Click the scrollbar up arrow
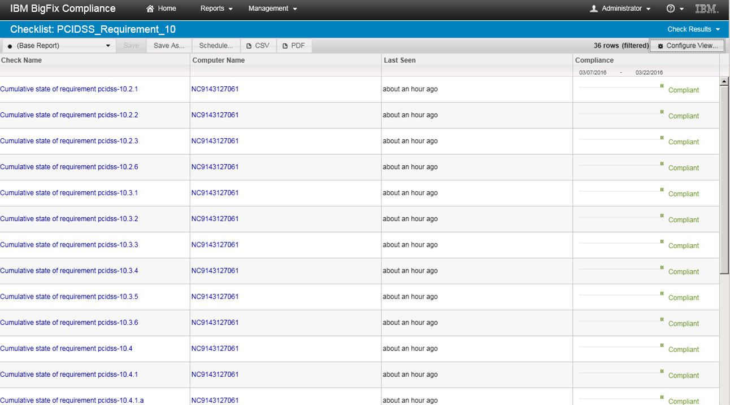Image resolution: width=730 pixels, height=405 pixels. pyautogui.click(x=724, y=82)
